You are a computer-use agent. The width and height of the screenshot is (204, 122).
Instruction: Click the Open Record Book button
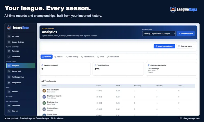click(186, 33)
